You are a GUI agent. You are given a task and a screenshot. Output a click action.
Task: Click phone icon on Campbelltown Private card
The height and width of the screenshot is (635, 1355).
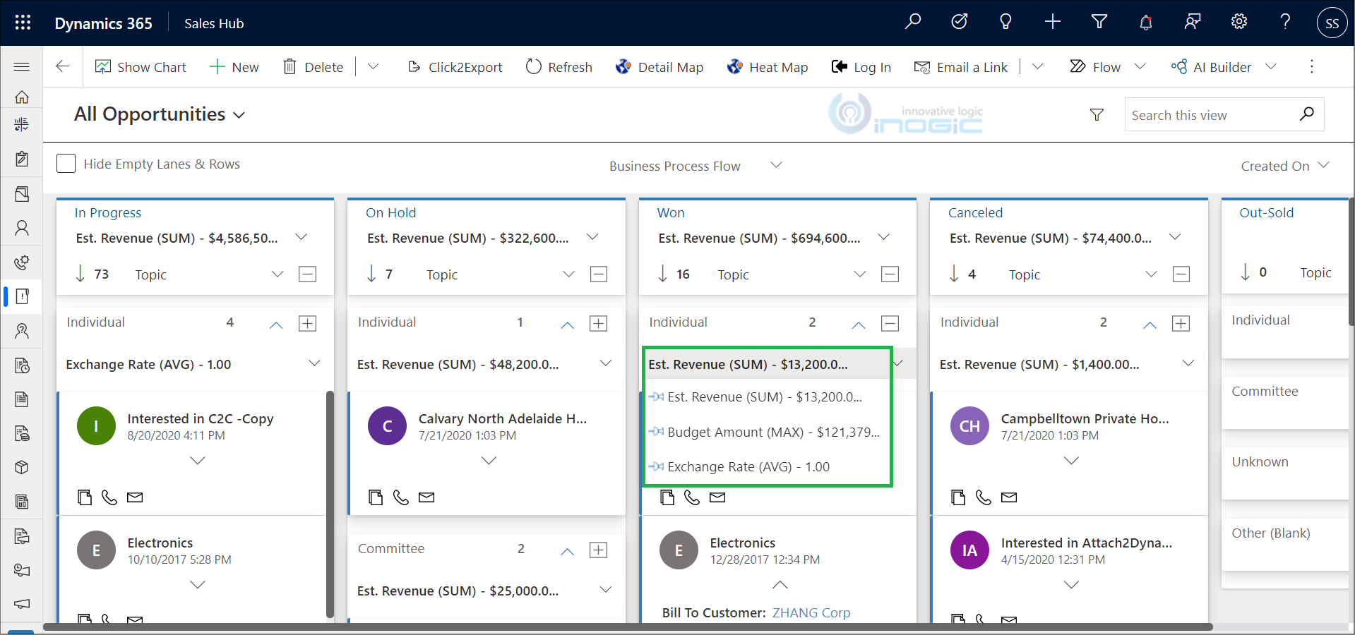click(x=983, y=497)
